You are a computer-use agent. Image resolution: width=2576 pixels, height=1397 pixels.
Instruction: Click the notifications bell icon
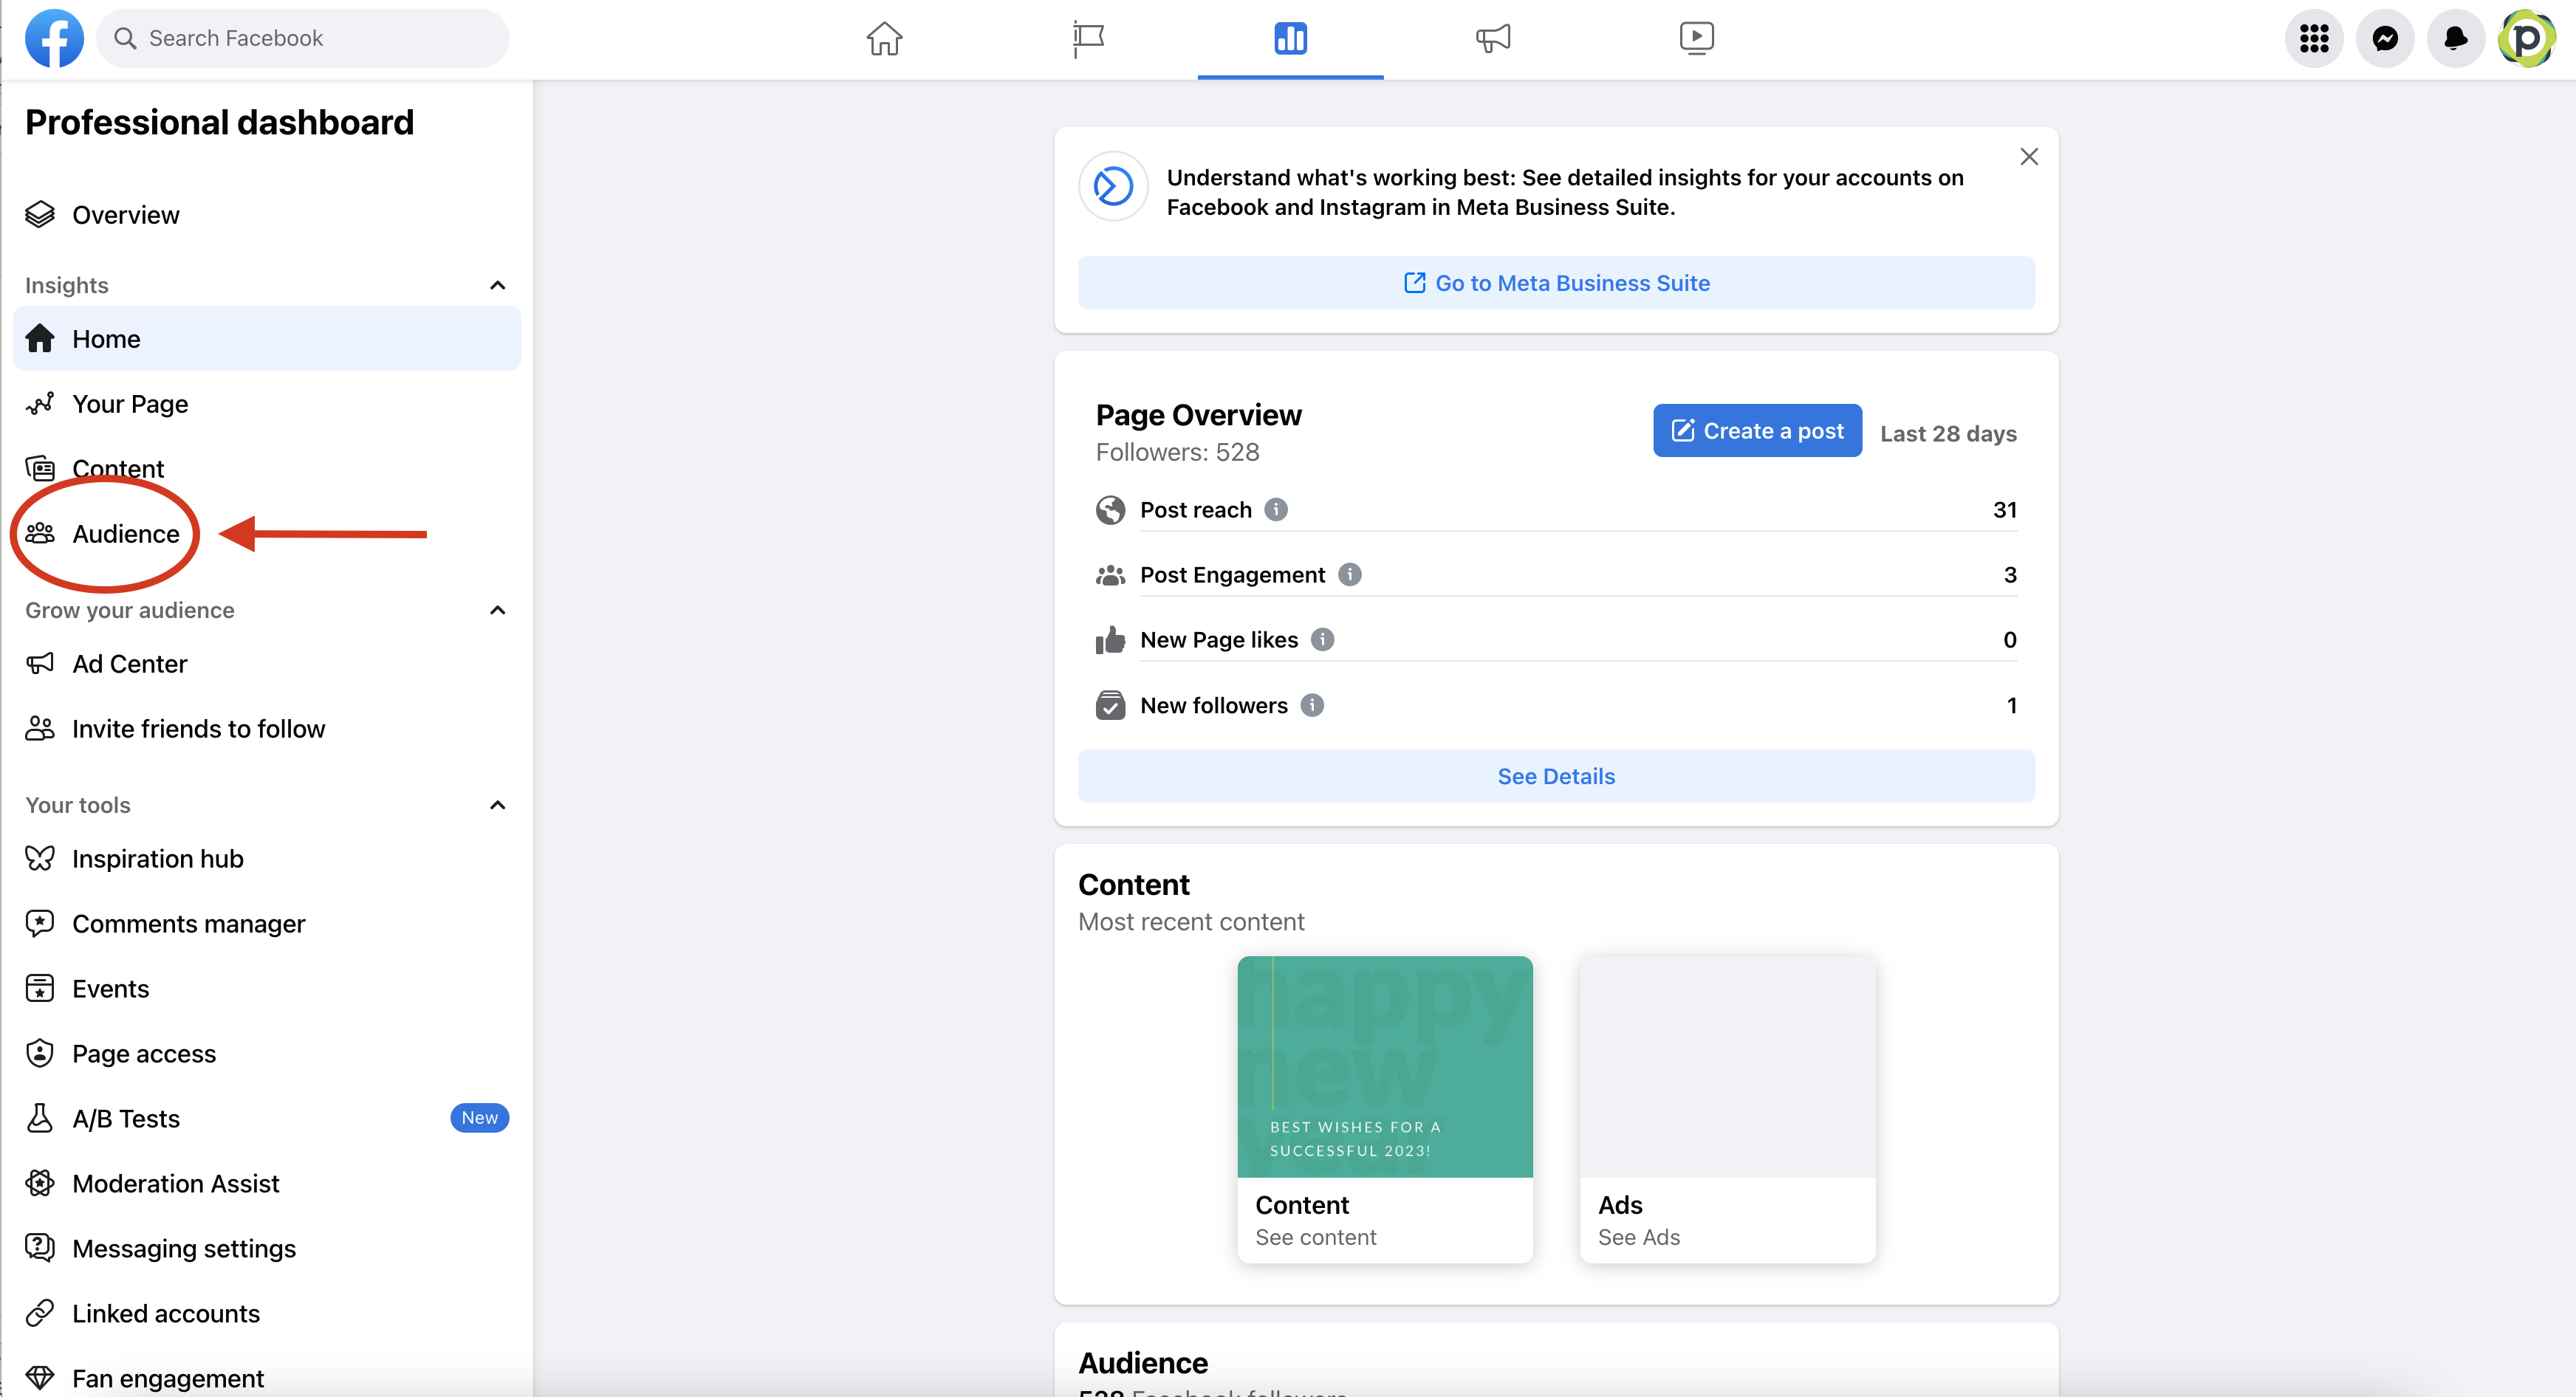pyautogui.click(x=2455, y=39)
